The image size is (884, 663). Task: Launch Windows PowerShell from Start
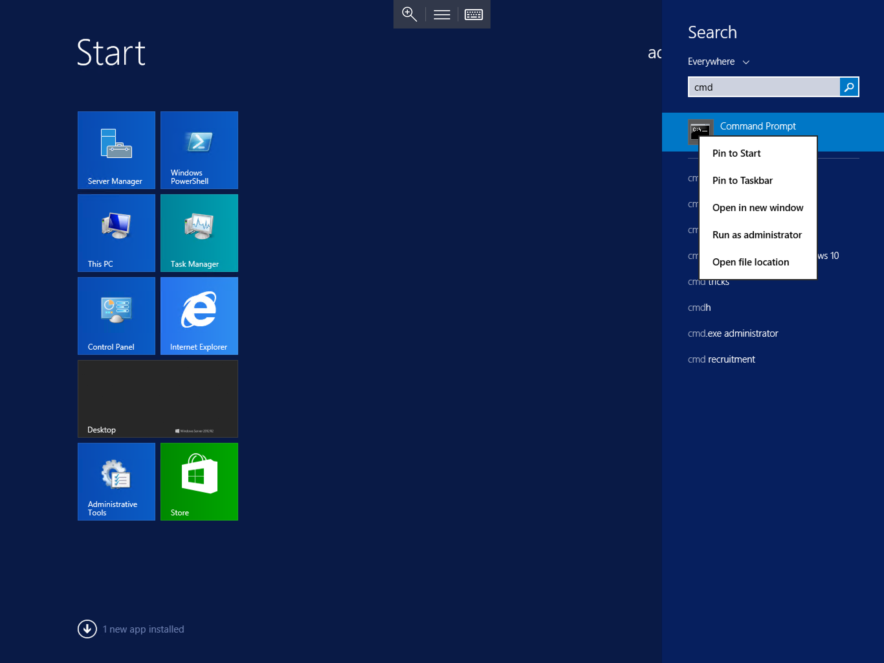tap(199, 150)
